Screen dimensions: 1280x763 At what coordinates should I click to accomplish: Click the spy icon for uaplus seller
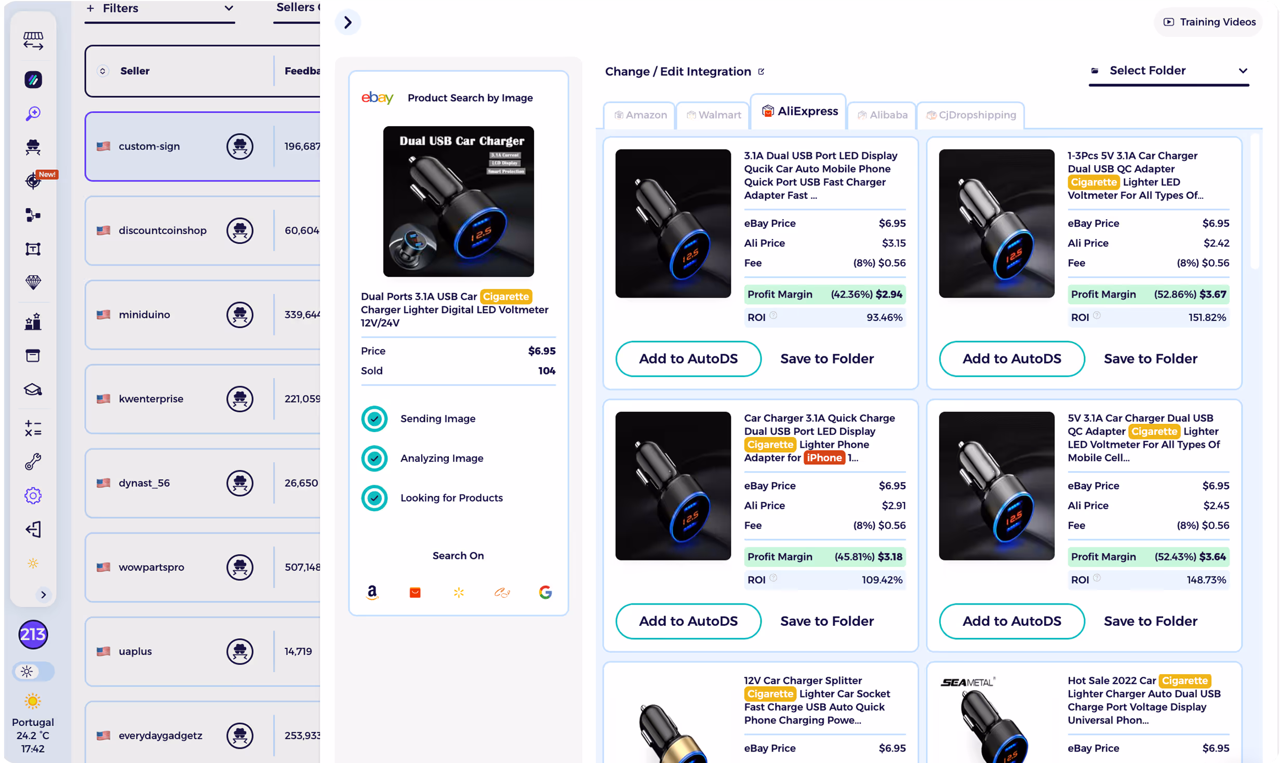(x=239, y=651)
